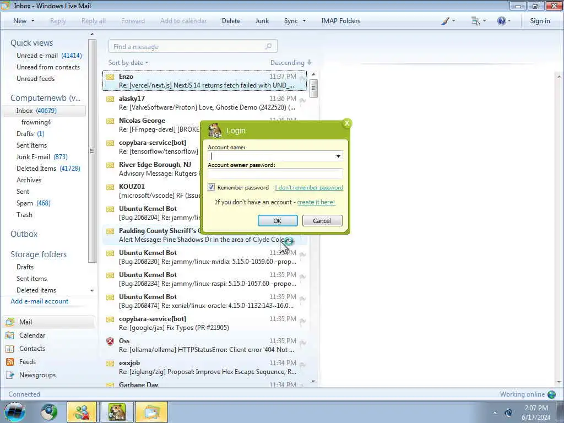Click the taskbar browser globe icon
Viewport: 564px width, 423px height.
pyautogui.click(x=49, y=412)
